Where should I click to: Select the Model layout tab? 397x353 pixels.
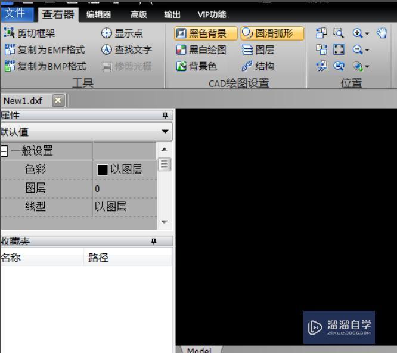click(199, 349)
